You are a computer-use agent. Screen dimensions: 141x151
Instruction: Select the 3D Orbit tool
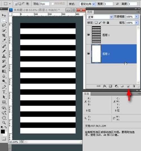coord(4,113)
